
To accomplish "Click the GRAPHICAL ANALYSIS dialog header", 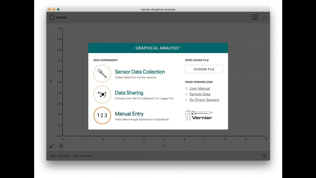I will click(158, 48).
